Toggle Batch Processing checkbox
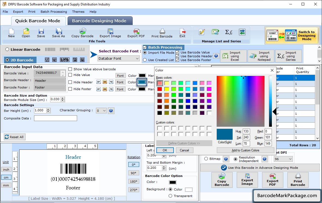The image size is (322, 203). 145,47
